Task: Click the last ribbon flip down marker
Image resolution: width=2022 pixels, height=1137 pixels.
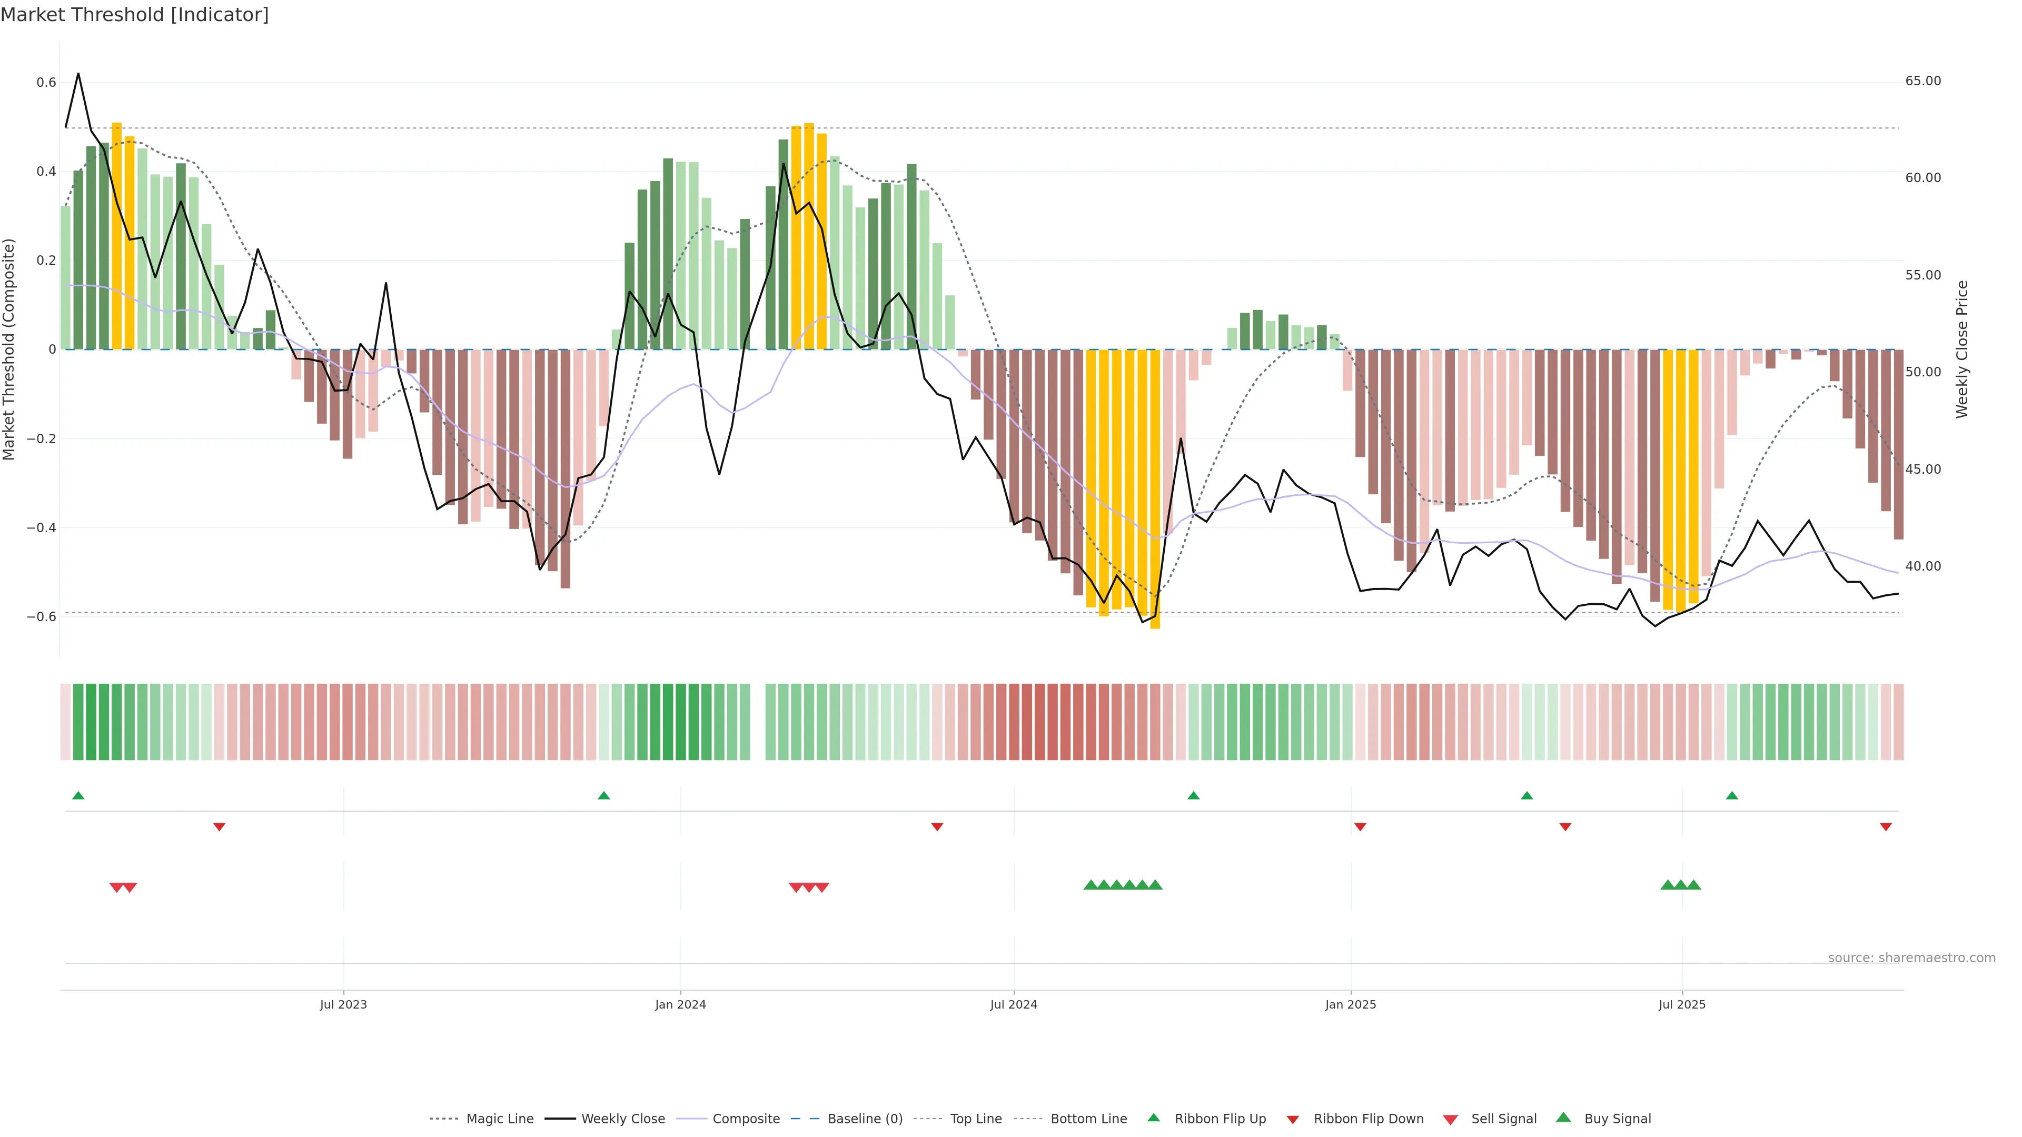Action: pyautogui.click(x=1886, y=827)
